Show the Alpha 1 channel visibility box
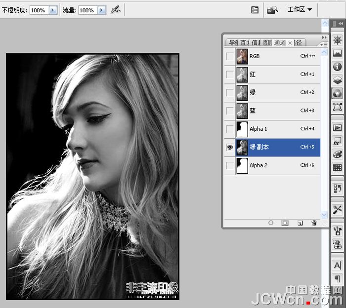The width and height of the screenshot is (346, 308). point(230,129)
